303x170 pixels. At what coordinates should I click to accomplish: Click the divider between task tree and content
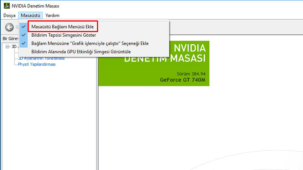pos(97,113)
